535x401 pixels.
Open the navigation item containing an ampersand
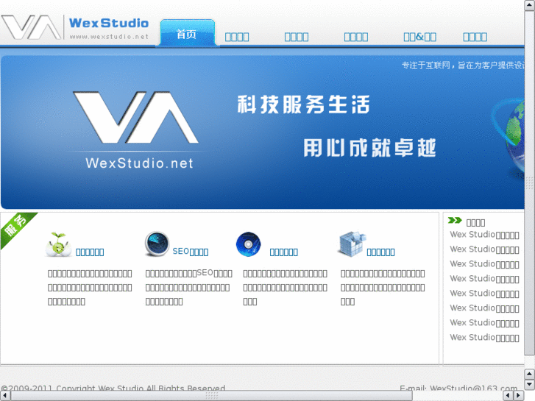419,37
